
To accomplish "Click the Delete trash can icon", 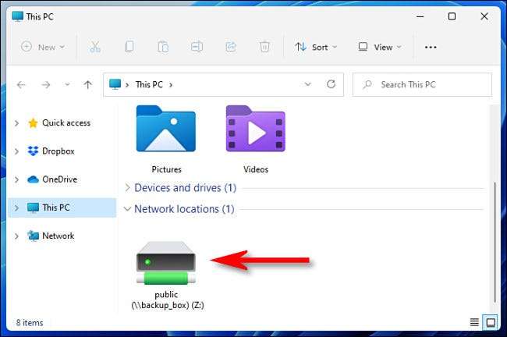I will [x=264, y=47].
